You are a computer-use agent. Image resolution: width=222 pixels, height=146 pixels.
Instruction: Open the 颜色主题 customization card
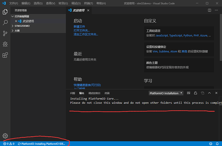click(179, 65)
